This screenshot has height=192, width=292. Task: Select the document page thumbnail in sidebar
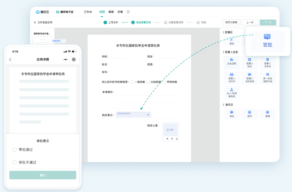[x=42, y=41]
